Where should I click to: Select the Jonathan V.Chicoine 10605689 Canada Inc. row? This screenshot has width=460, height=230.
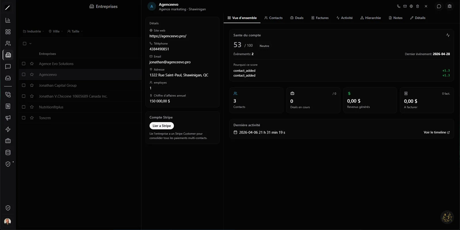[80, 96]
